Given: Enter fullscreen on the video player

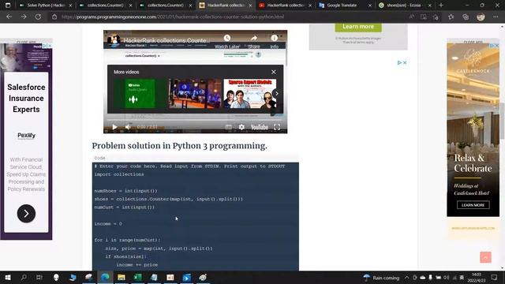Looking at the screenshot, I should click(x=277, y=127).
